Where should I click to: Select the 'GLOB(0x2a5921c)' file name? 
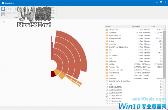(x=115, y=90)
